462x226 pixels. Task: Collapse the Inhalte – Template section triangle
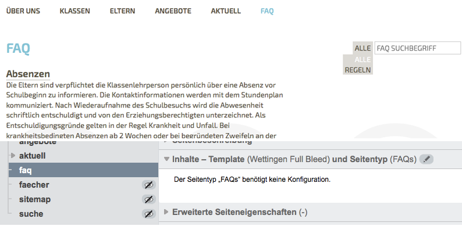(167, 159)
